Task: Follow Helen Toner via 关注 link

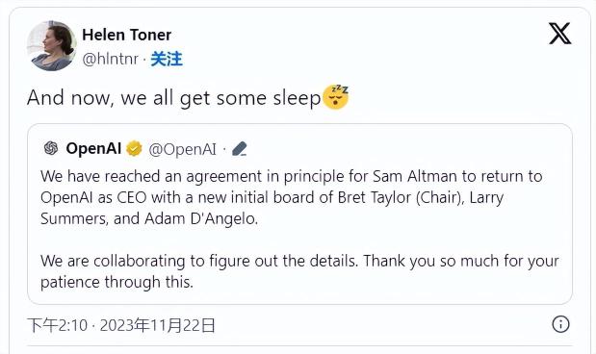Action: tap(167, 59)
